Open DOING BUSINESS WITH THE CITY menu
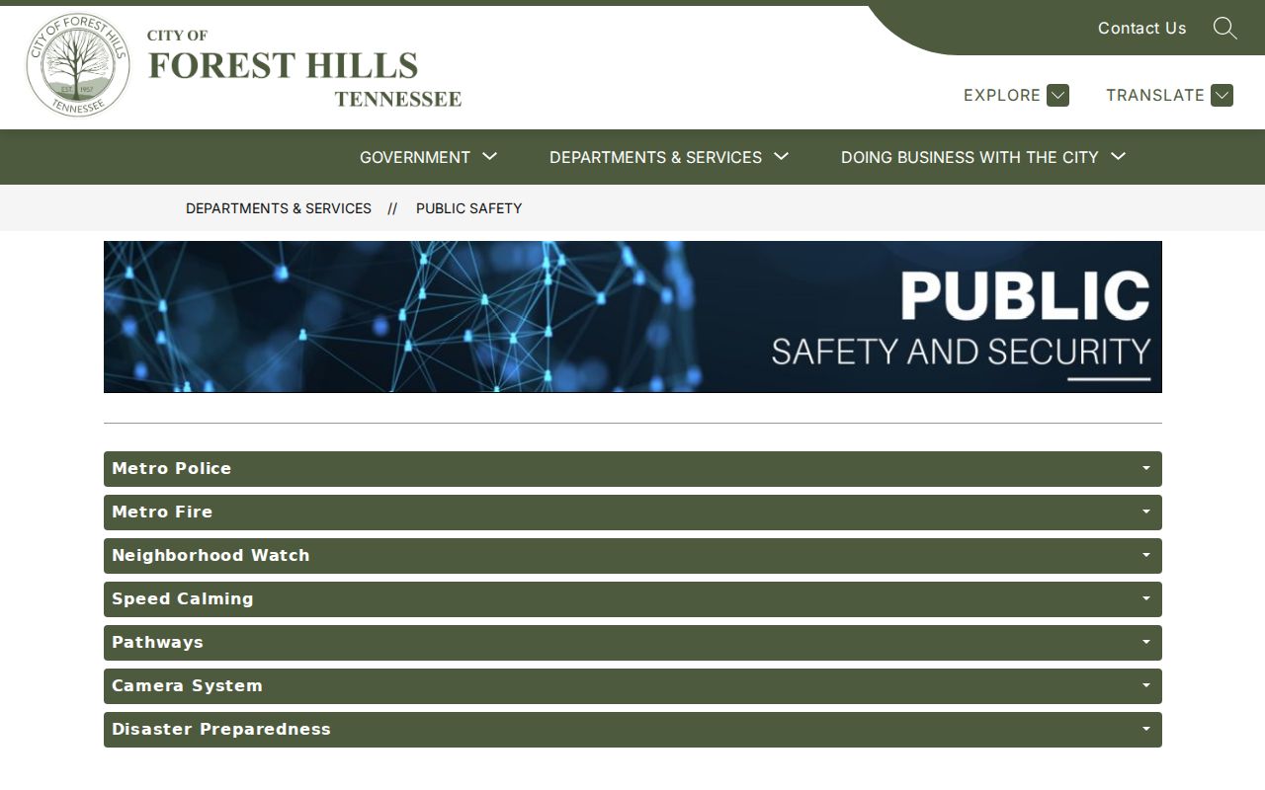This screenshot has width=1265, height=790. pos(983,157)
